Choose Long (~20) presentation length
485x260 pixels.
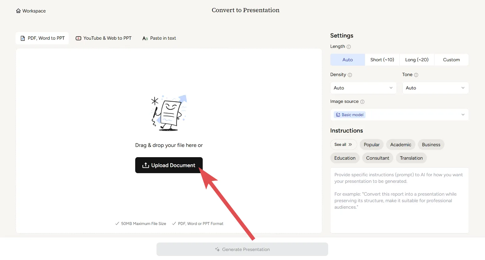[x=417, y=60]
